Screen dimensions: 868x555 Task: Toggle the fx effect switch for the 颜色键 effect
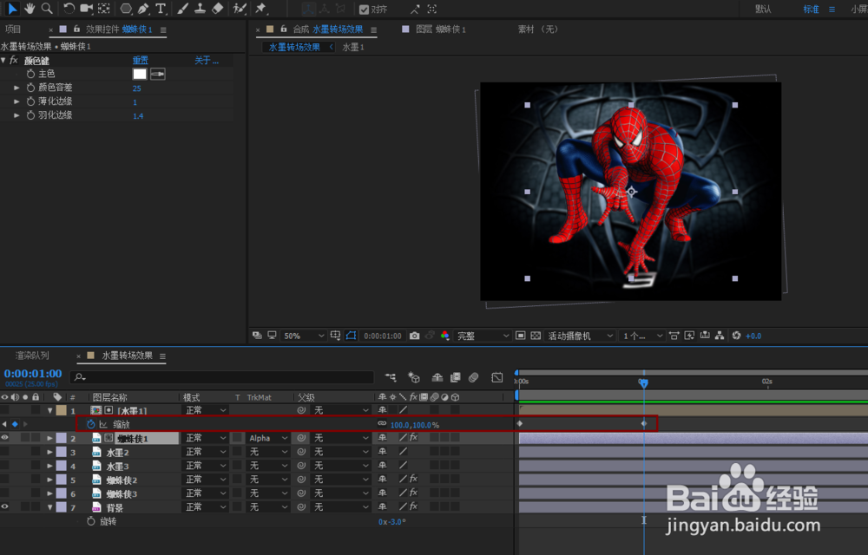tap(14, 60)
